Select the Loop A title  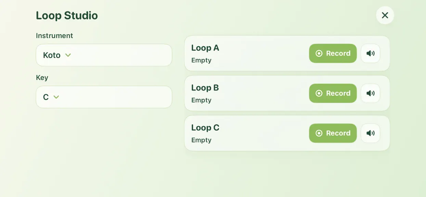(x=205, y=48)
